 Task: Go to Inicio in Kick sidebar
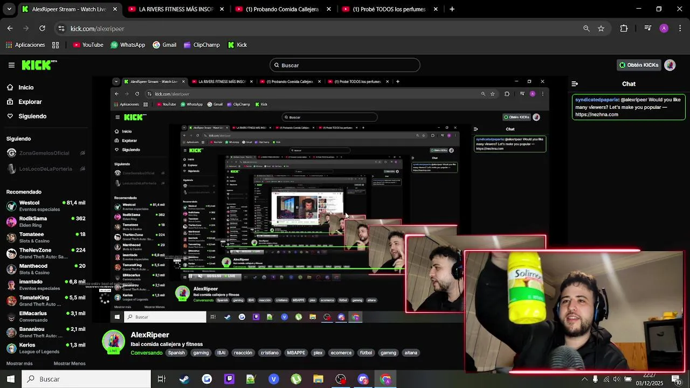(x=20, y=87)
